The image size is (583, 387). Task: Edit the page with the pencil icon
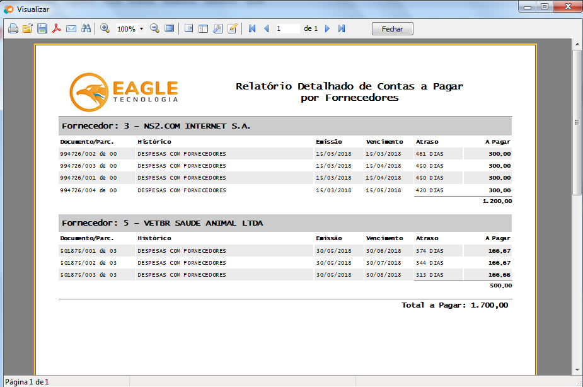pos(232,29)
